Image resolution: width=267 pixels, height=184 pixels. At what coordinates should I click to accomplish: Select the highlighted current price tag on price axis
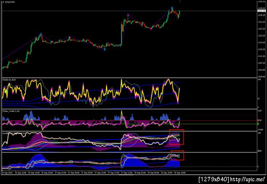click(x=261, y=11)
